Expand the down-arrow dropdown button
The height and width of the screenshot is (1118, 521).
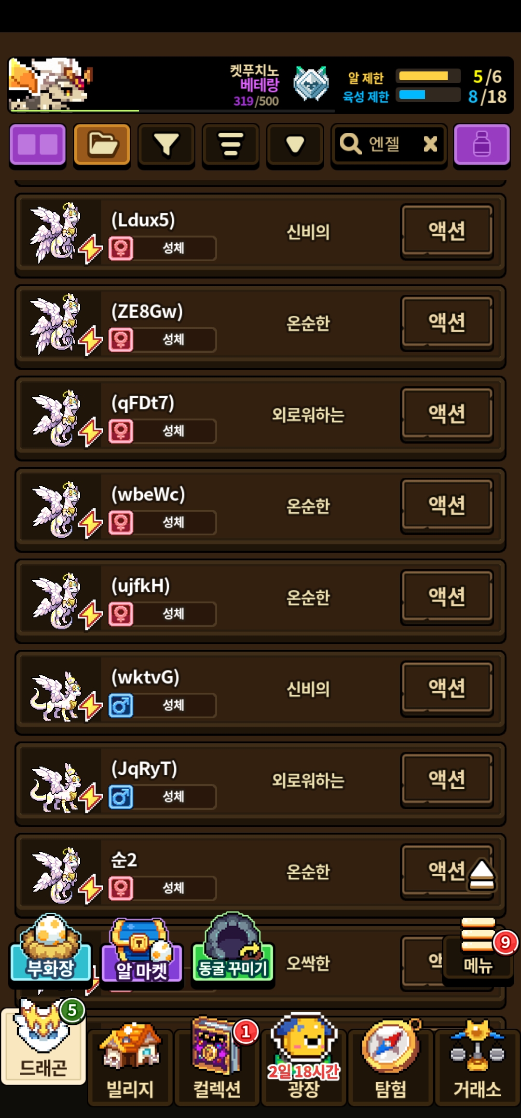tap(295, 145)
